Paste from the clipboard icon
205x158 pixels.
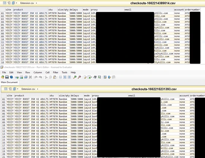[x=55, y=77]
